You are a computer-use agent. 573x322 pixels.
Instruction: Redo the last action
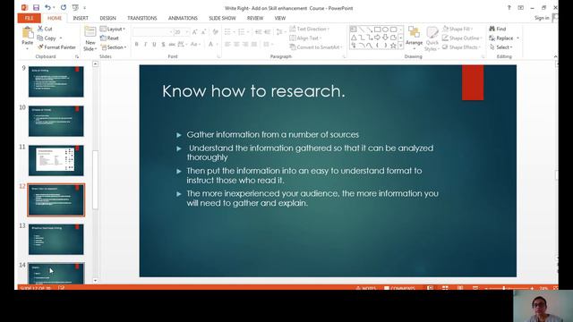(64, 7)
